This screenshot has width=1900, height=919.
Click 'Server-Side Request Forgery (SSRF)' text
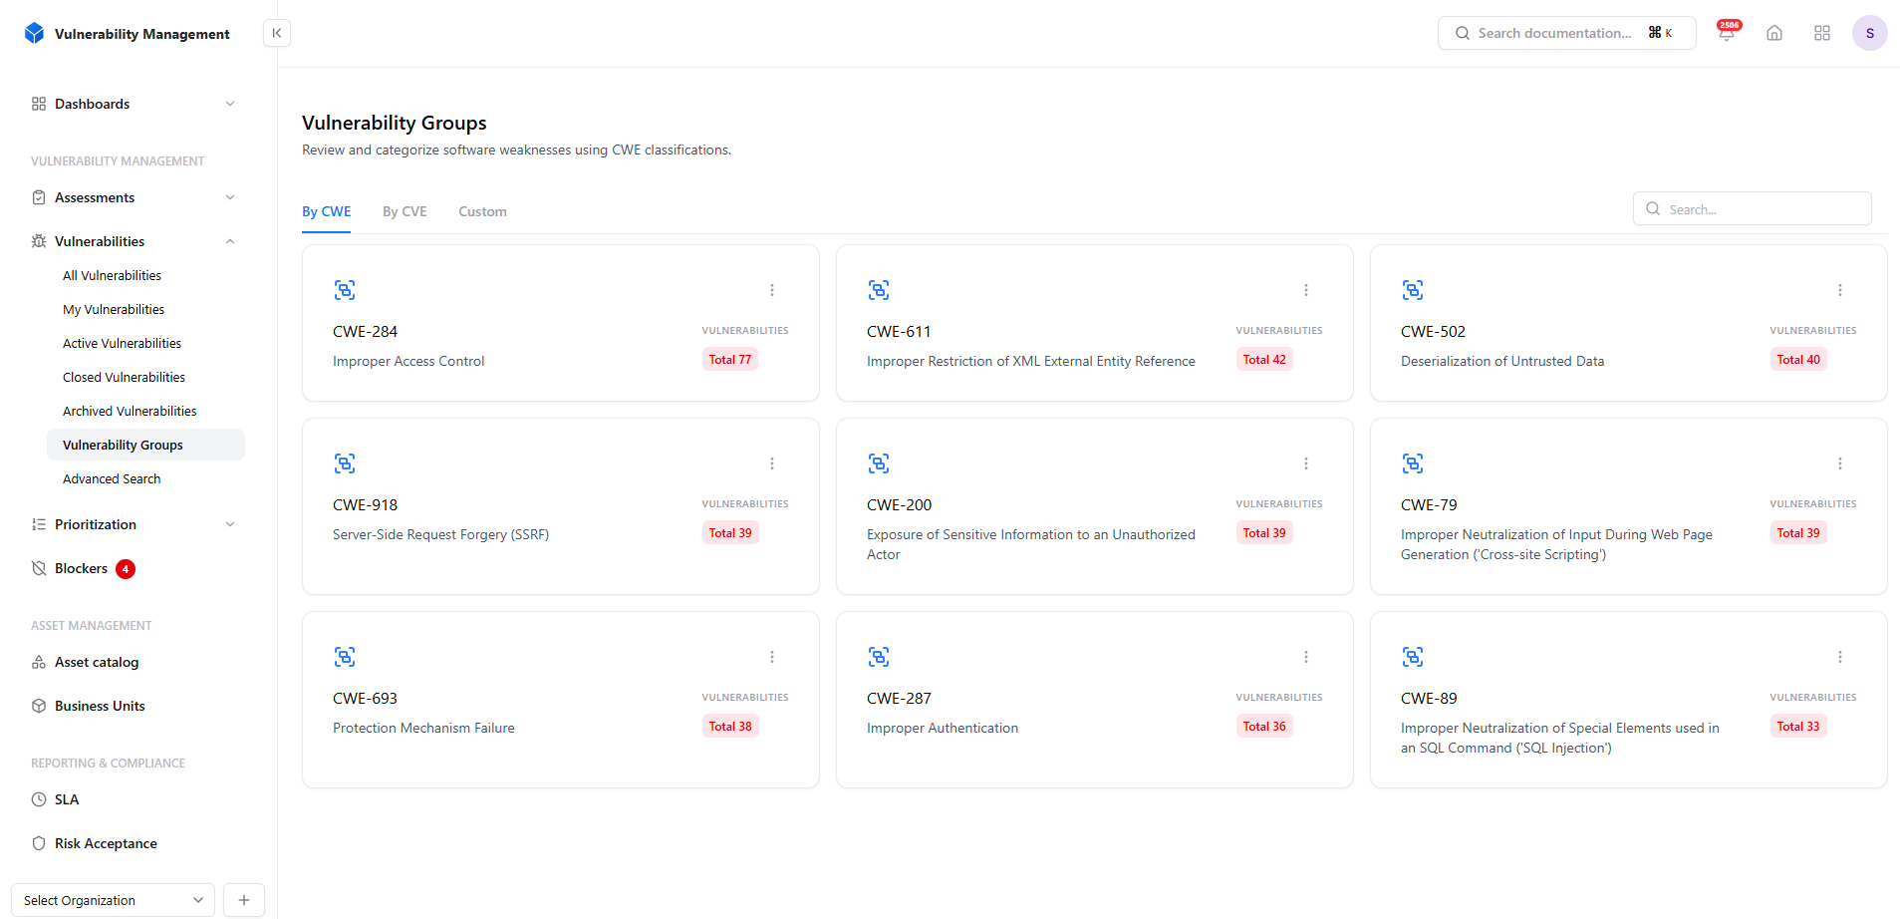coord(440,534)
